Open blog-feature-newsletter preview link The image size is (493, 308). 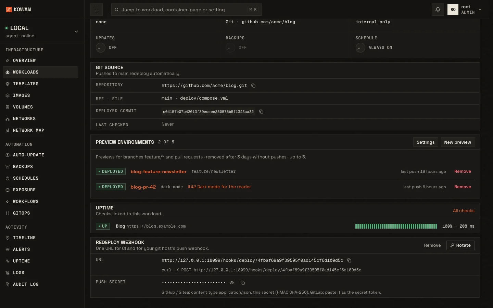pos(159,171)
